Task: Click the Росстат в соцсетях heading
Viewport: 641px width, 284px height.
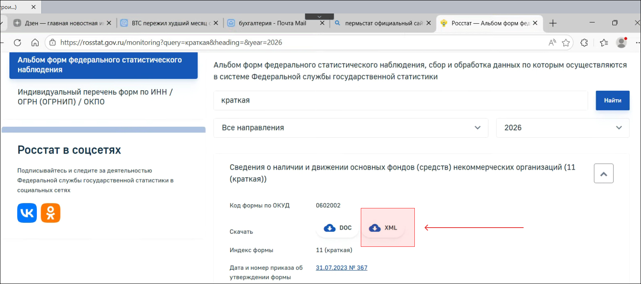Action: point(69,150)
